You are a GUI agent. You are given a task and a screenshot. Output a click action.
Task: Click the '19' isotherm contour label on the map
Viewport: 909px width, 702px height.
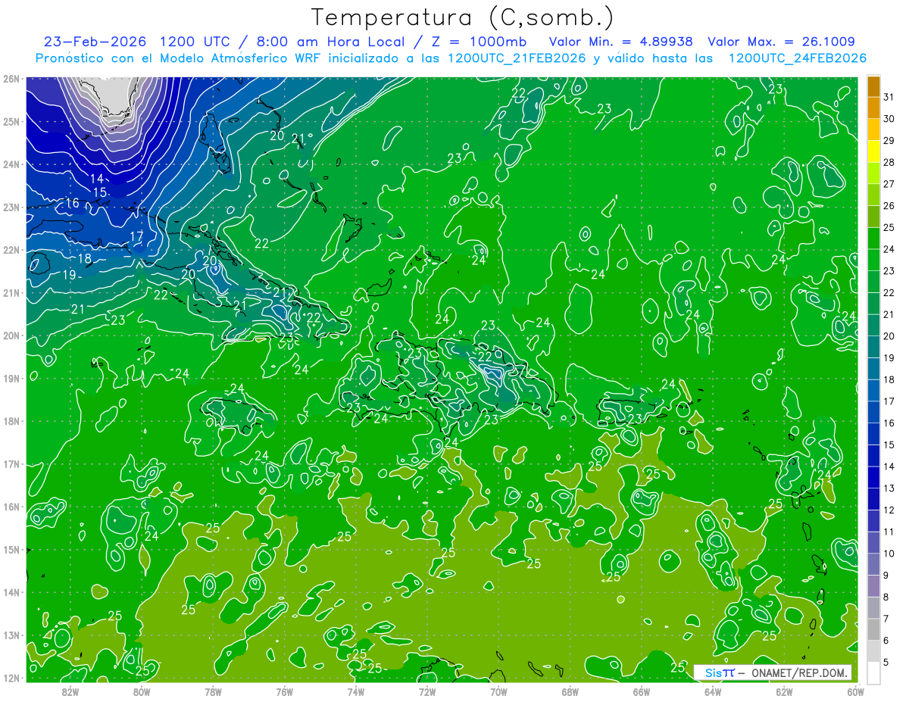69,275
